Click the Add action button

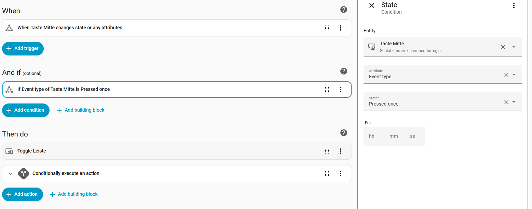(23, 194)
